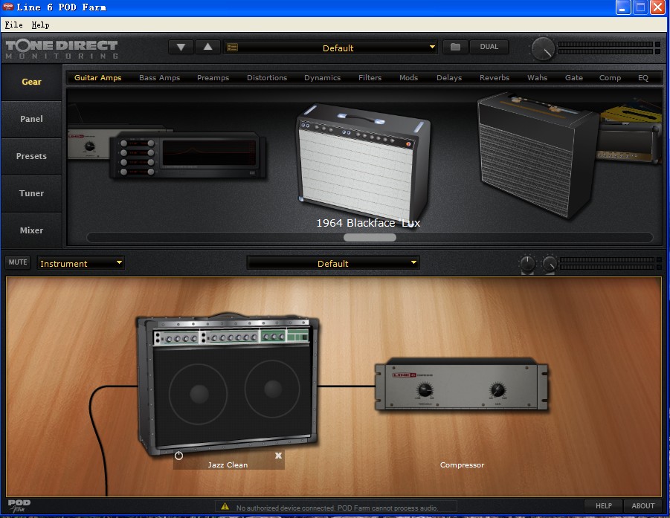The height and width of the screenshot is (518, 670).
Task: Load the previous preset with down arrow
Action: point(181,47)
